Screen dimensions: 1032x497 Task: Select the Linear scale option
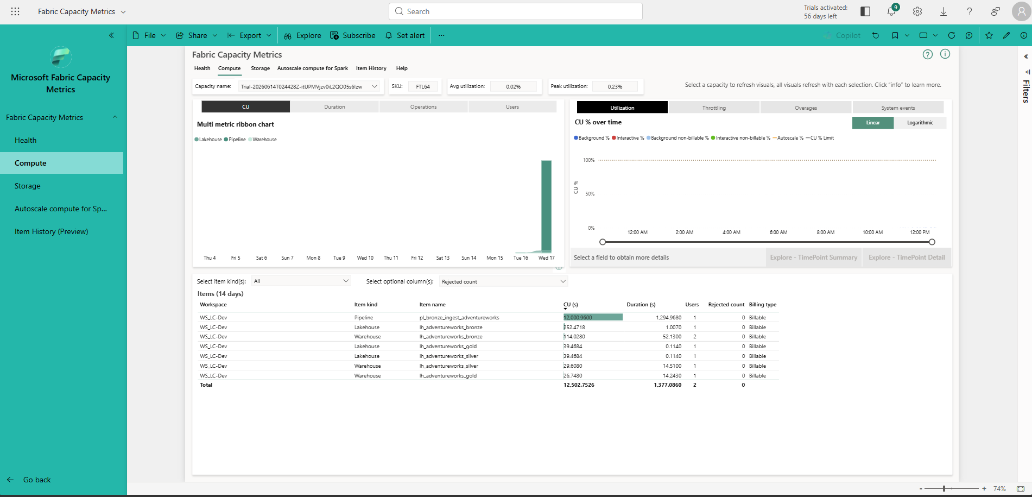pyautogui.click(x=873, y=123)
